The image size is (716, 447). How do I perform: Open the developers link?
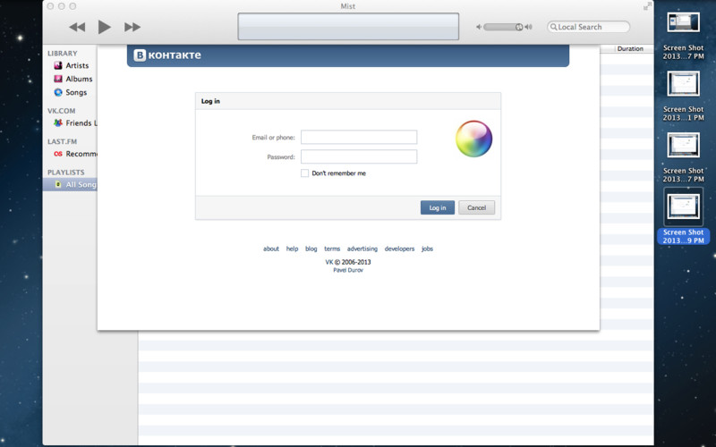coord(399,249)
